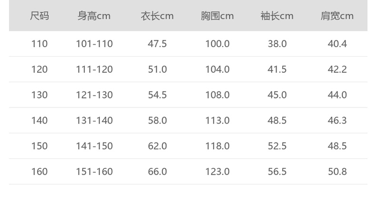Viewport: 376px width, 205px height.
Task: Click the 身高cm column header
Action: click(94, 16)
